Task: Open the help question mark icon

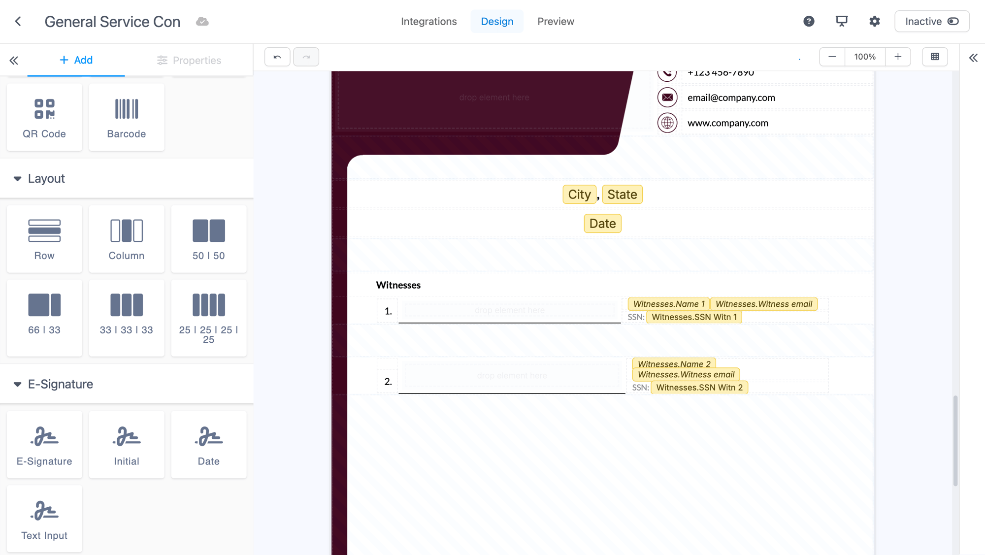Action: tap(809, 21)
